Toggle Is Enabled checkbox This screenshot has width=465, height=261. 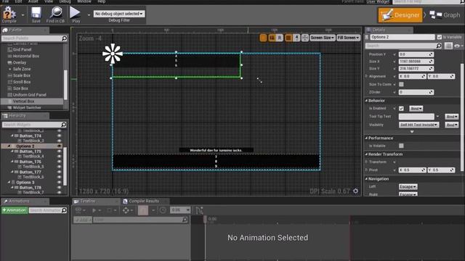tap(401, 108)
